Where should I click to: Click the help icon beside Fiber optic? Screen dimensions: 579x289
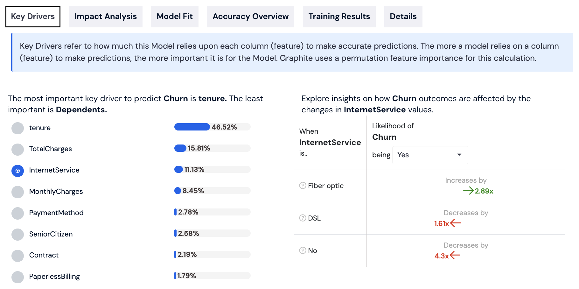click(x=303, y=186)
